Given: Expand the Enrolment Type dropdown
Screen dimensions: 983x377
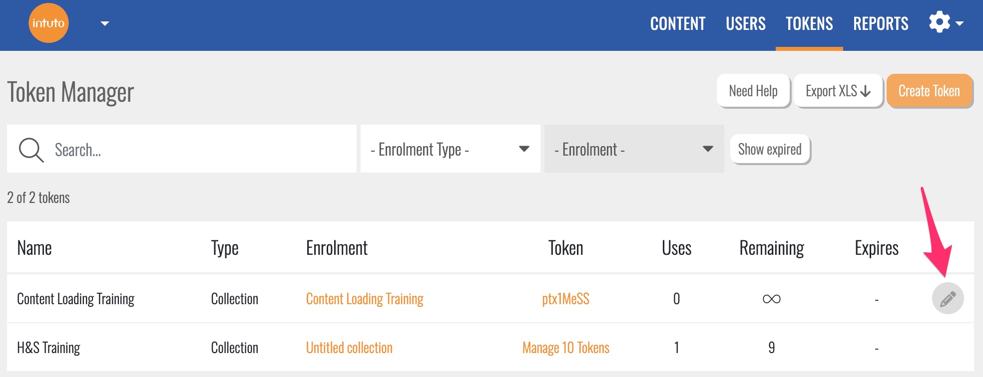Looking at the screenshot, I should (x=450, y=149).
